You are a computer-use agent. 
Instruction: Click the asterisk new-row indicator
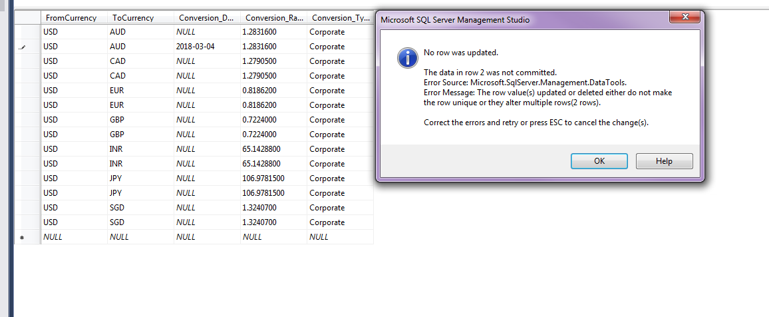coord(22,238)
